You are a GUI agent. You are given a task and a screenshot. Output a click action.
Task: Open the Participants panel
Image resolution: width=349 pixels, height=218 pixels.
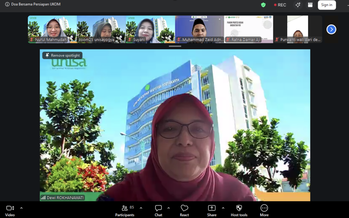(125, 211)
